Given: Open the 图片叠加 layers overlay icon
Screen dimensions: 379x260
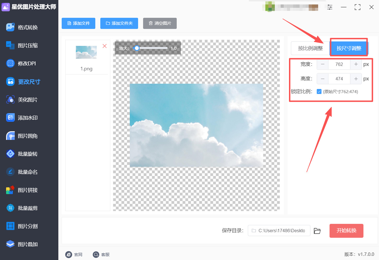Looking at the screenshot, I should (10, 244).
